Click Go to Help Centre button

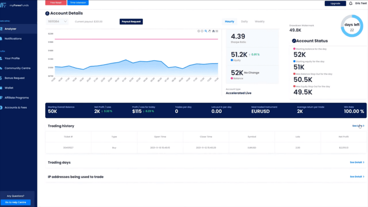pyautogui.click(x=16, y=202)
